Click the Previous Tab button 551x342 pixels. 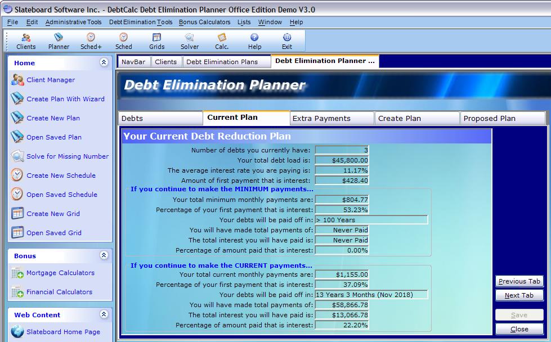pos(519,281)
